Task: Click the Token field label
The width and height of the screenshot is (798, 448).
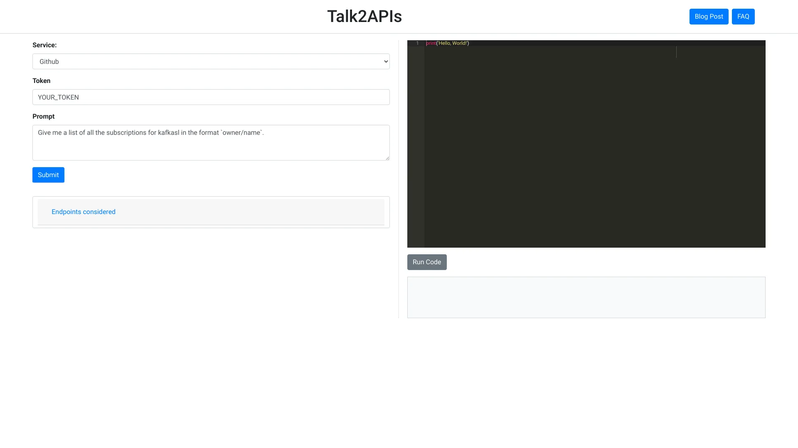Action: (42, 80)
